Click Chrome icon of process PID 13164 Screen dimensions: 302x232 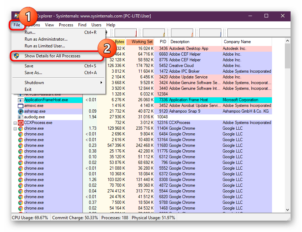[x=21, y=140]
